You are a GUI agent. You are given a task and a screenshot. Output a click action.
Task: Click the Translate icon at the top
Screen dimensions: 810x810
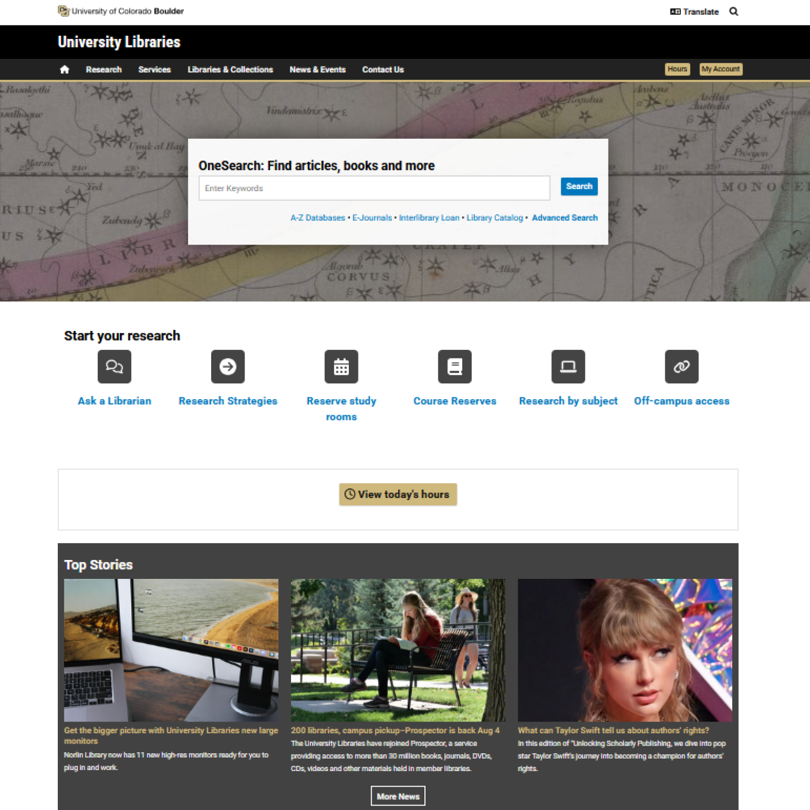(675, 11)
